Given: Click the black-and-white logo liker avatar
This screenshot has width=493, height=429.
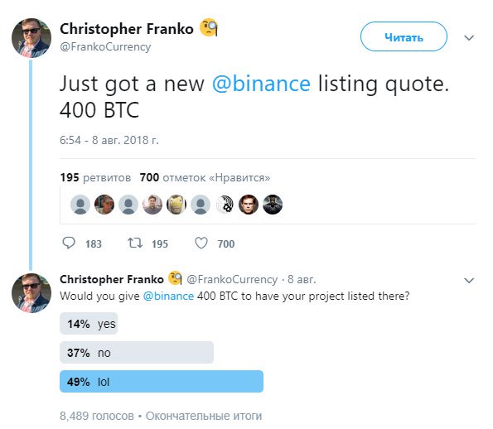Looking at the screenshot, I should coord(225,205).
